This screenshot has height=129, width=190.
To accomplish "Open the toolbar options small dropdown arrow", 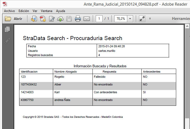I will click(150, 19).
